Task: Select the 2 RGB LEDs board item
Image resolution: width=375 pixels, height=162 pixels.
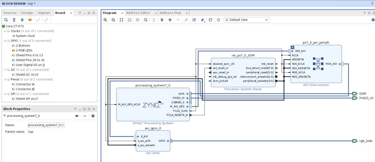Action: pos(24,50)
